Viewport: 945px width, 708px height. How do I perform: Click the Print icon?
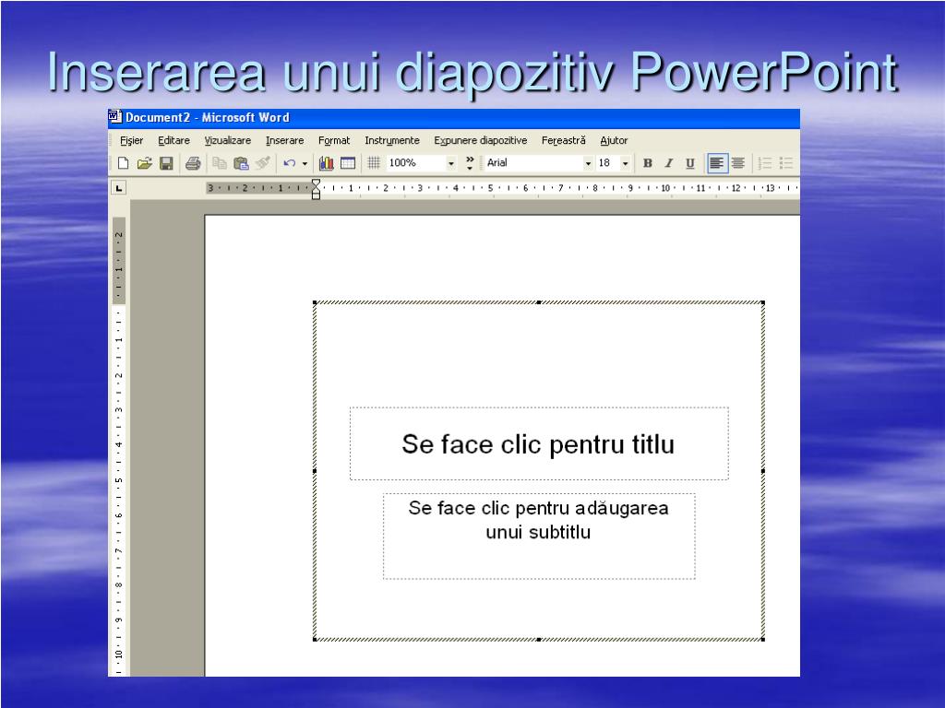coord(193,163)
